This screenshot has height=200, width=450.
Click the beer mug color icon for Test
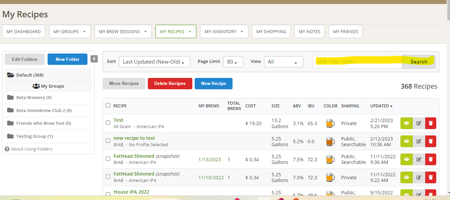pos(330,123)
